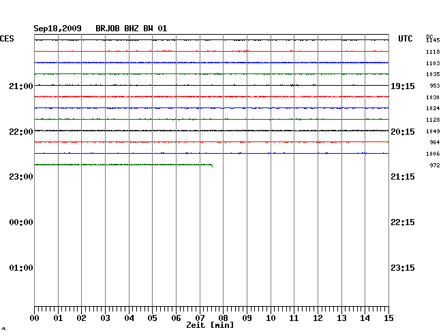This screenshot has height=336, width=443.
Task: Select the station label BRJOB BHZ BW 01
Action: tap(132, 29)
